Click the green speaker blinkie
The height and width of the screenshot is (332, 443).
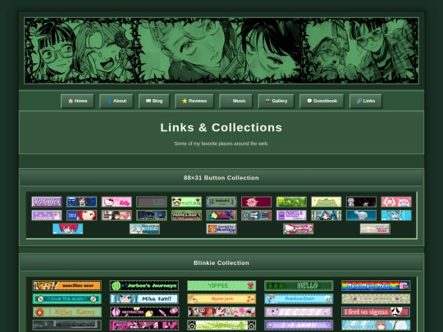(x=221, y=325)
